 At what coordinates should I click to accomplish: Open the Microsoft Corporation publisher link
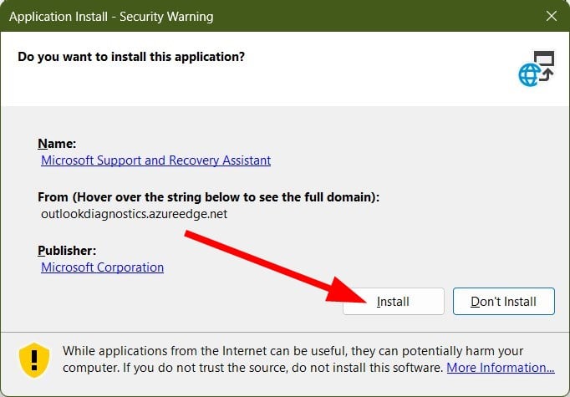coord(102,267)
